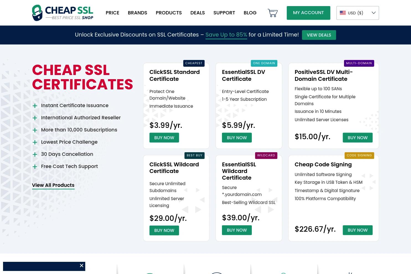Viewport: 411px width, 274px height.
Task: Click the MULTI-DOMAIN badge
Action: (359, 63)
